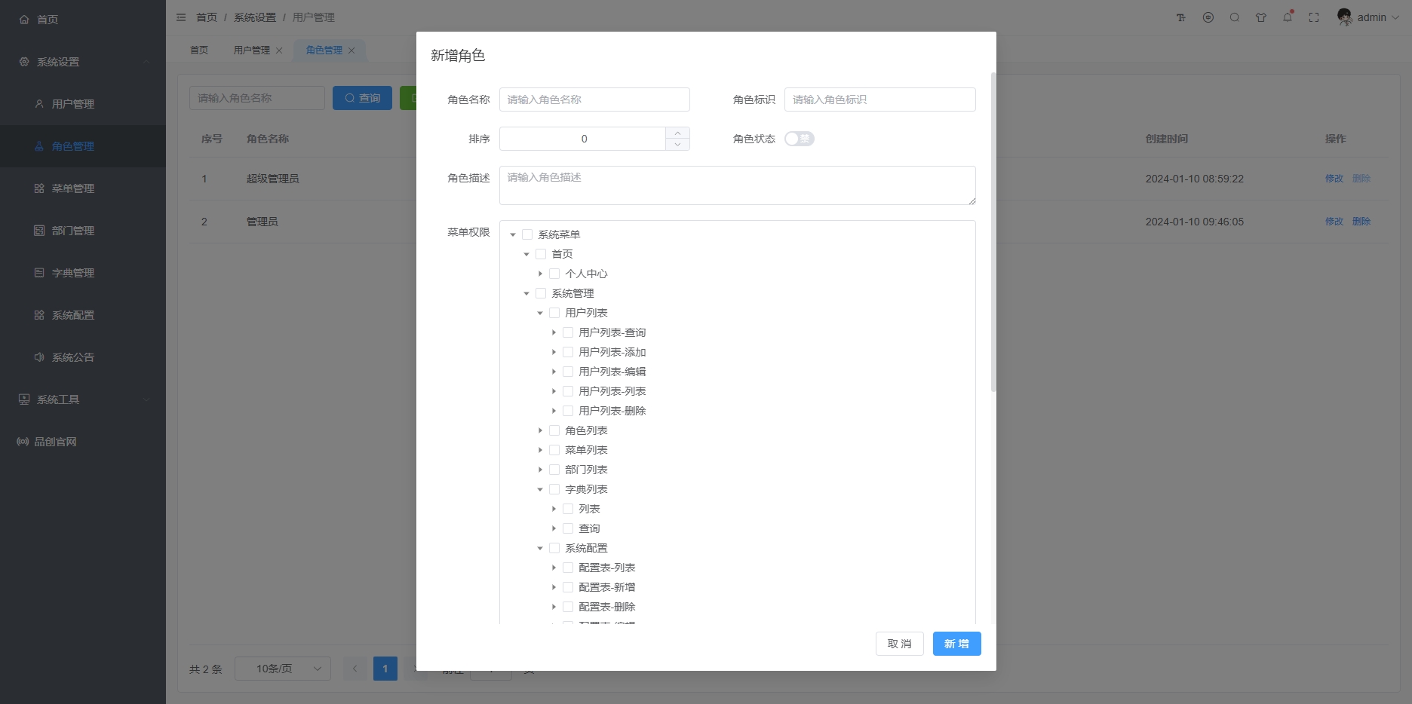The width and height of the screenshot is (1412, 704).
Task: Collapse the 用户列表 tree node arrow
Action: [540, 313]
